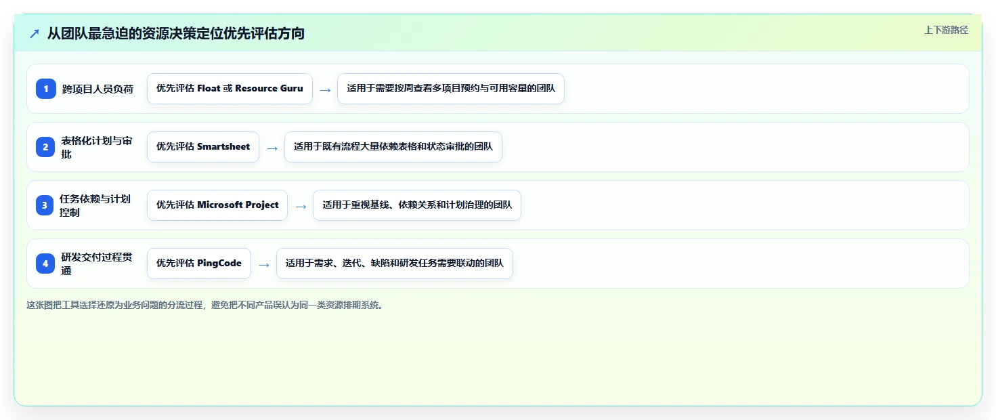Select the 优先评估 Microsoft Project box
The width and height of the screenshot is (996, 420).
(217, 205)
